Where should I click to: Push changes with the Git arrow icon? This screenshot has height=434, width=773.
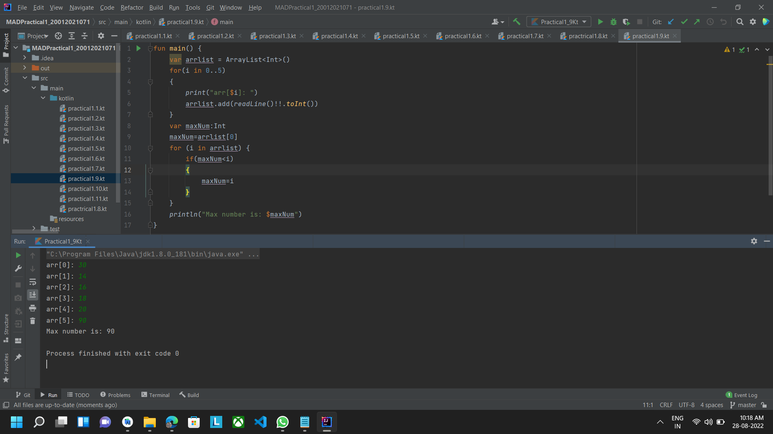pos(697,22)
